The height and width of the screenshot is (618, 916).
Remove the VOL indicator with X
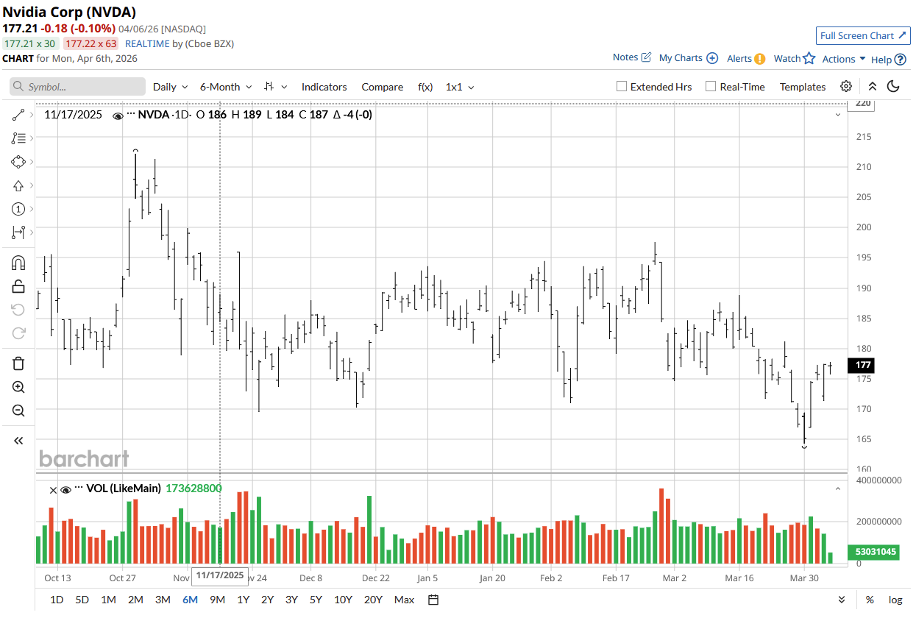tap(53, 489)
